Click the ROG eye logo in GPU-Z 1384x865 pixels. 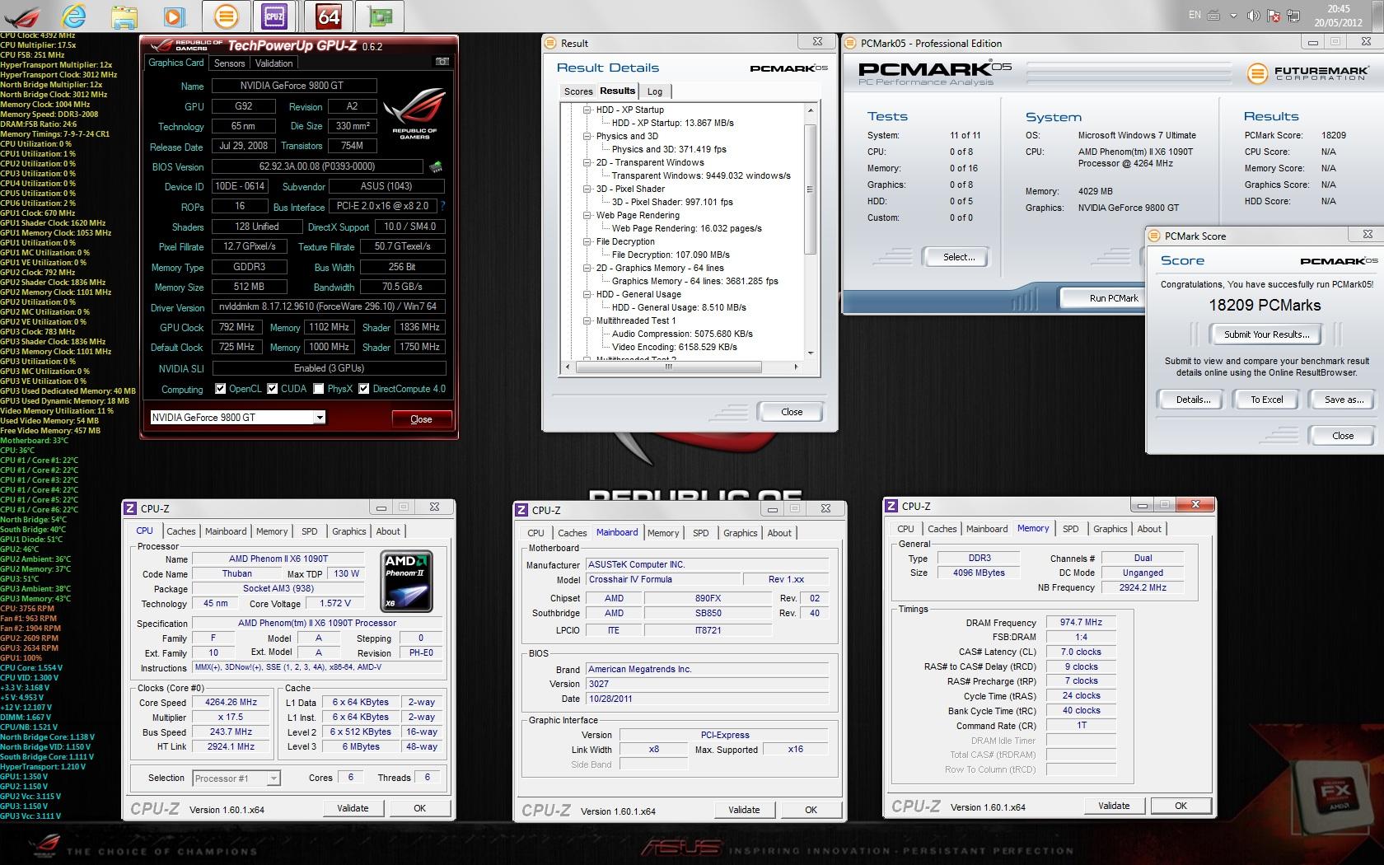(x=414, y=114)
